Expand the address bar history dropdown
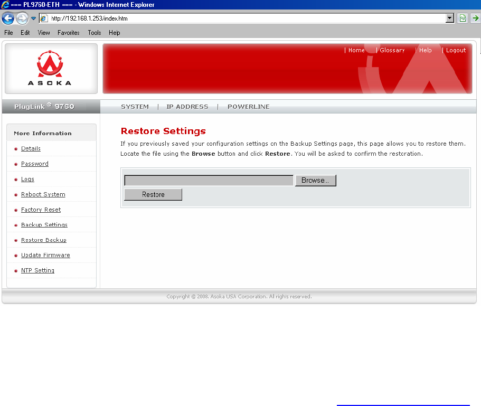481x406 pixels. (x=450, y=18)
